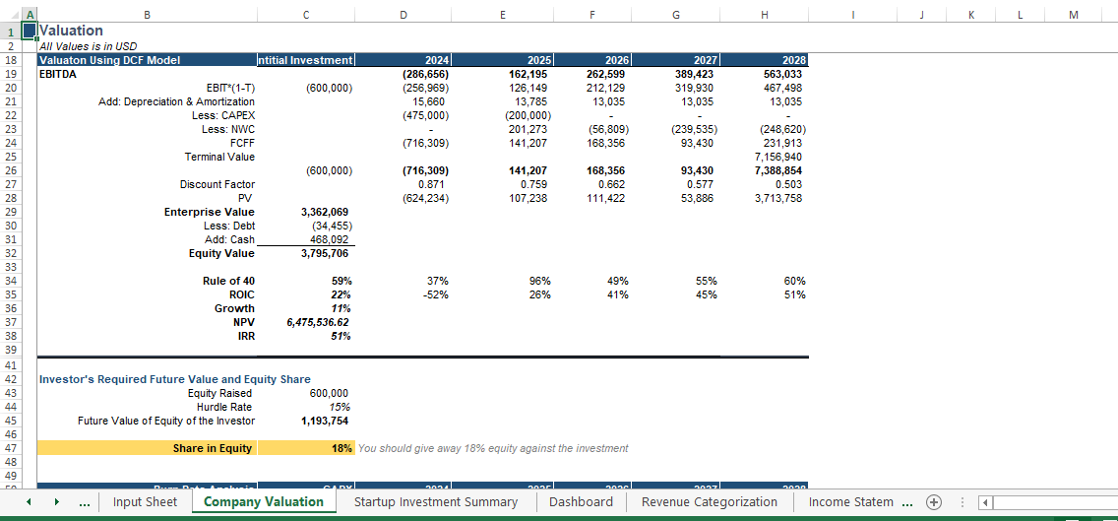The height and width of the screenshot is (521, 1118).
Task: Click Future Value of Equity 1,193,754
Action: click(x=306, y=421)
